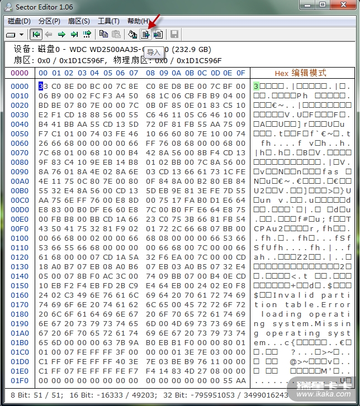Open the 磁盘(D) menu
Screen dimensions: 360x406
[x=19, y=21]
